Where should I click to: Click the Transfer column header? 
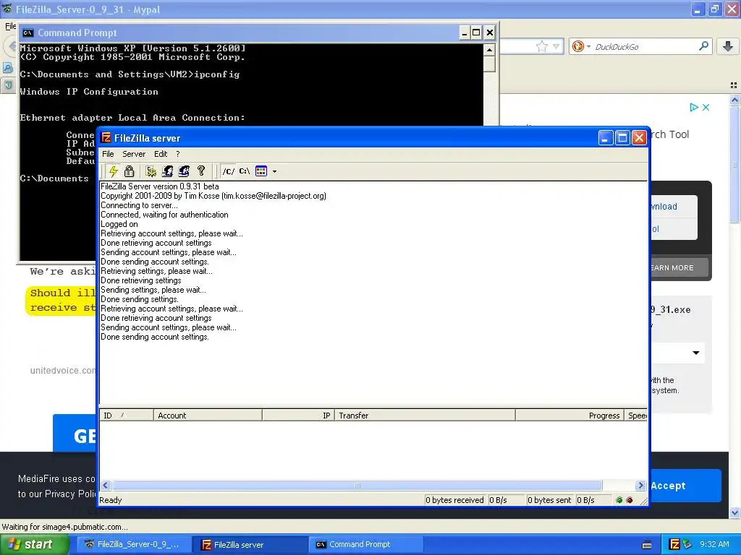[x=425, y=416]
